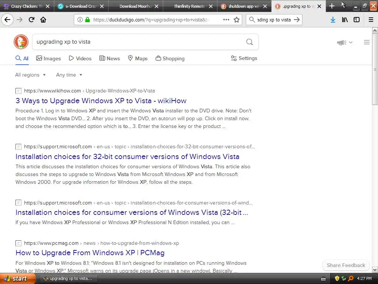
Task: Click the 4:27 PM system clock
Action: 364,278
